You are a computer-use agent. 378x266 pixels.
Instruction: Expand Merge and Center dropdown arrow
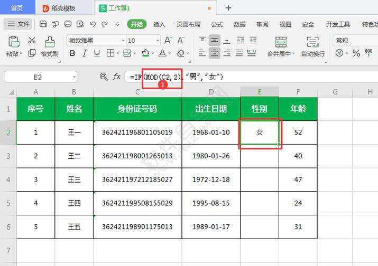293,53
